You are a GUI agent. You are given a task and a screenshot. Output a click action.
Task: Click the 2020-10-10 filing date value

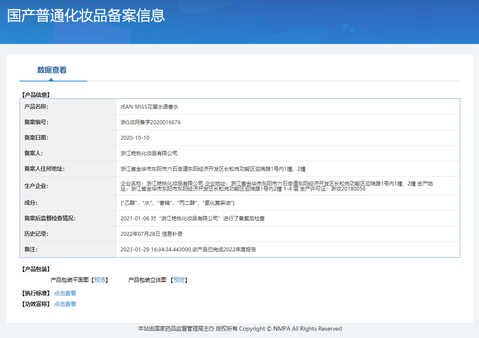pos(135,138)
